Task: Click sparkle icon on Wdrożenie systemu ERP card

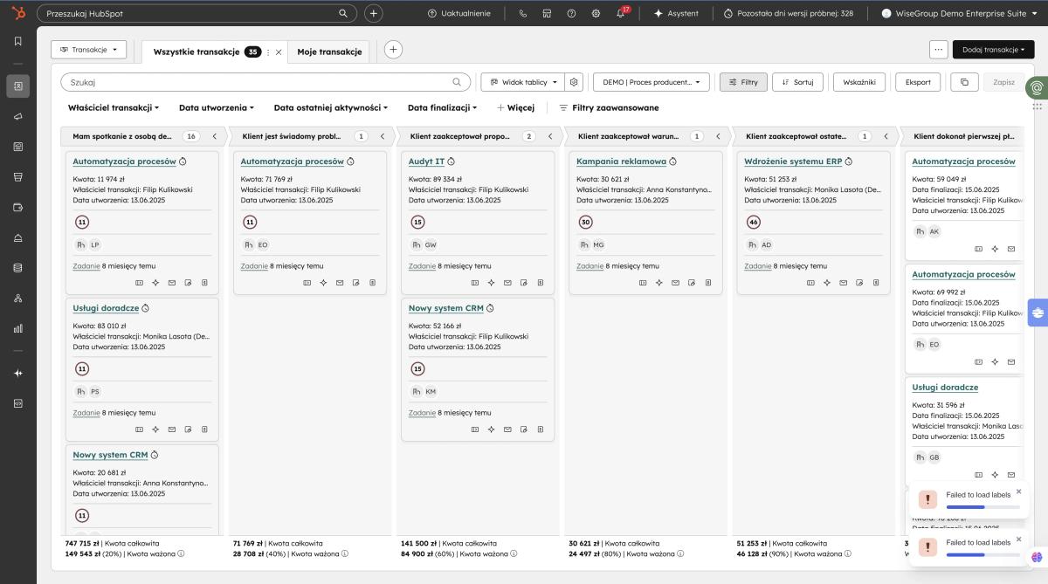Action: click(827, 283)
